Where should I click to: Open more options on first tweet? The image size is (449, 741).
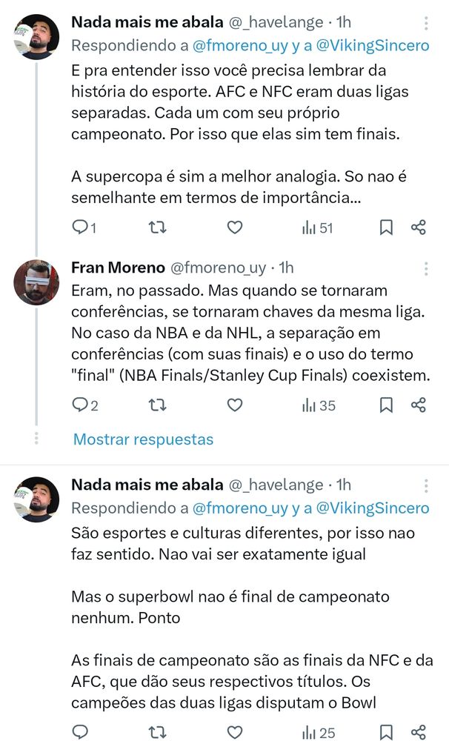pyautogui.click(x=425, y=23)
